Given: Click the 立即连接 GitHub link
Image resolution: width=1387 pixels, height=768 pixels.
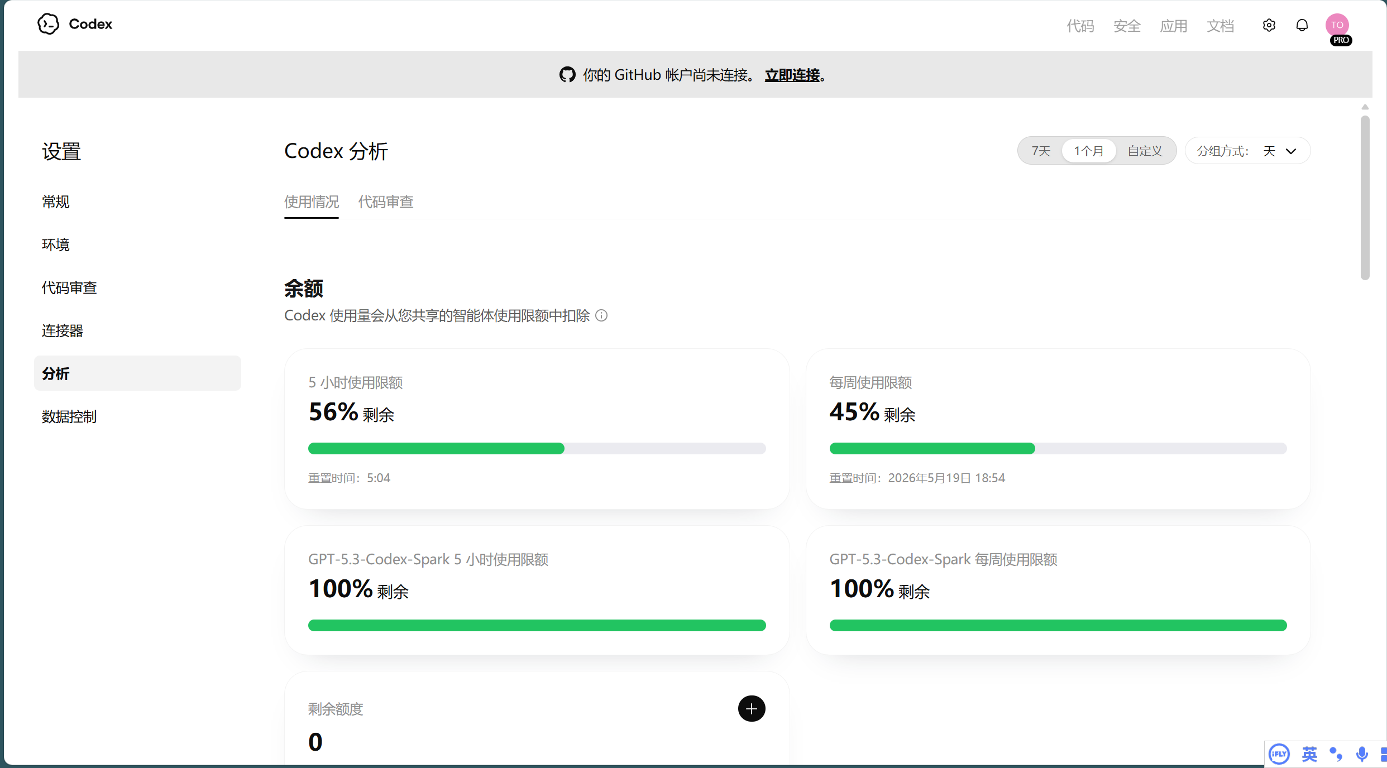Looking at the screenshot, I should tap(792, 75).
